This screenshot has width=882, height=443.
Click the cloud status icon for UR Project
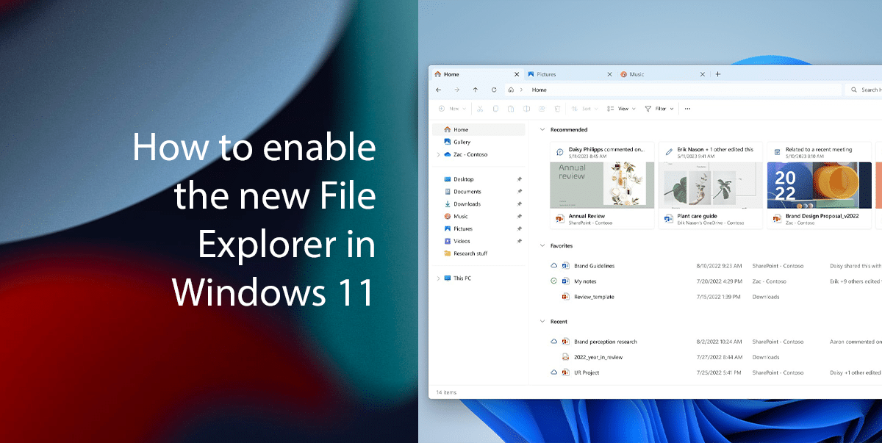coord(554,372)
